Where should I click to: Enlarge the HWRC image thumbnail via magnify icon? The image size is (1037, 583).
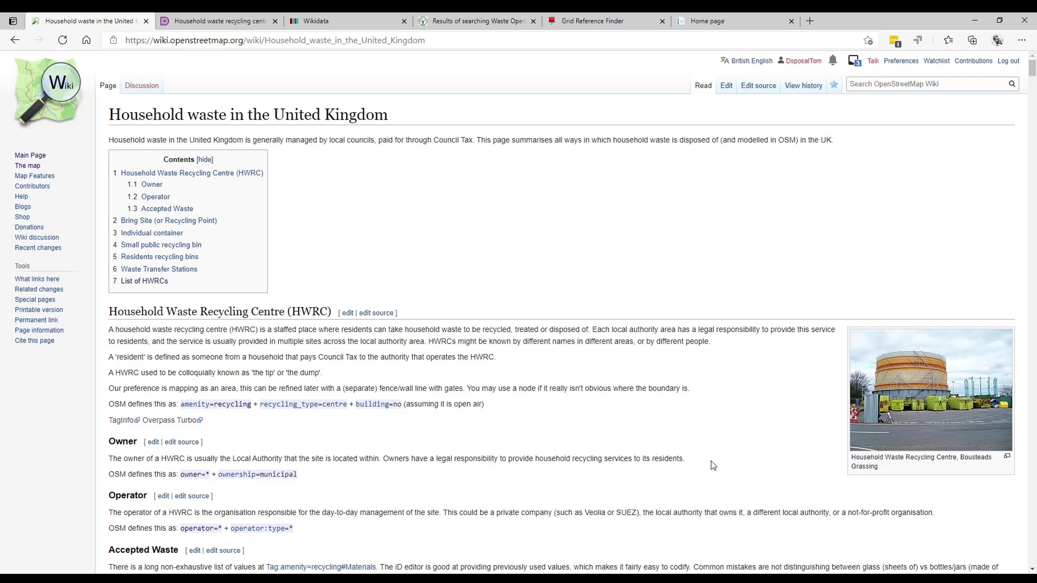click(x=1007, y=456)
